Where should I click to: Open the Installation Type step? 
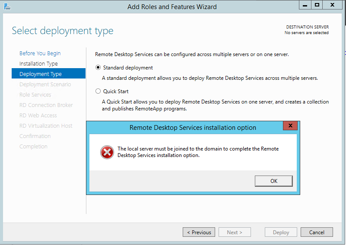(x=38, y=64)
